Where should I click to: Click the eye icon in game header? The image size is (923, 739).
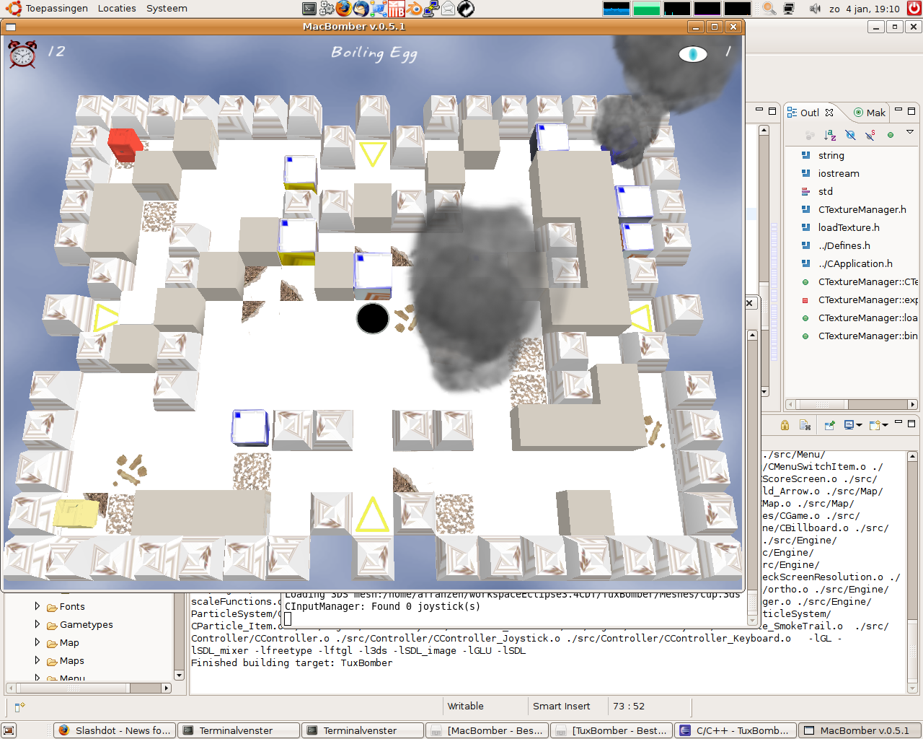click(x=693, y=54)
